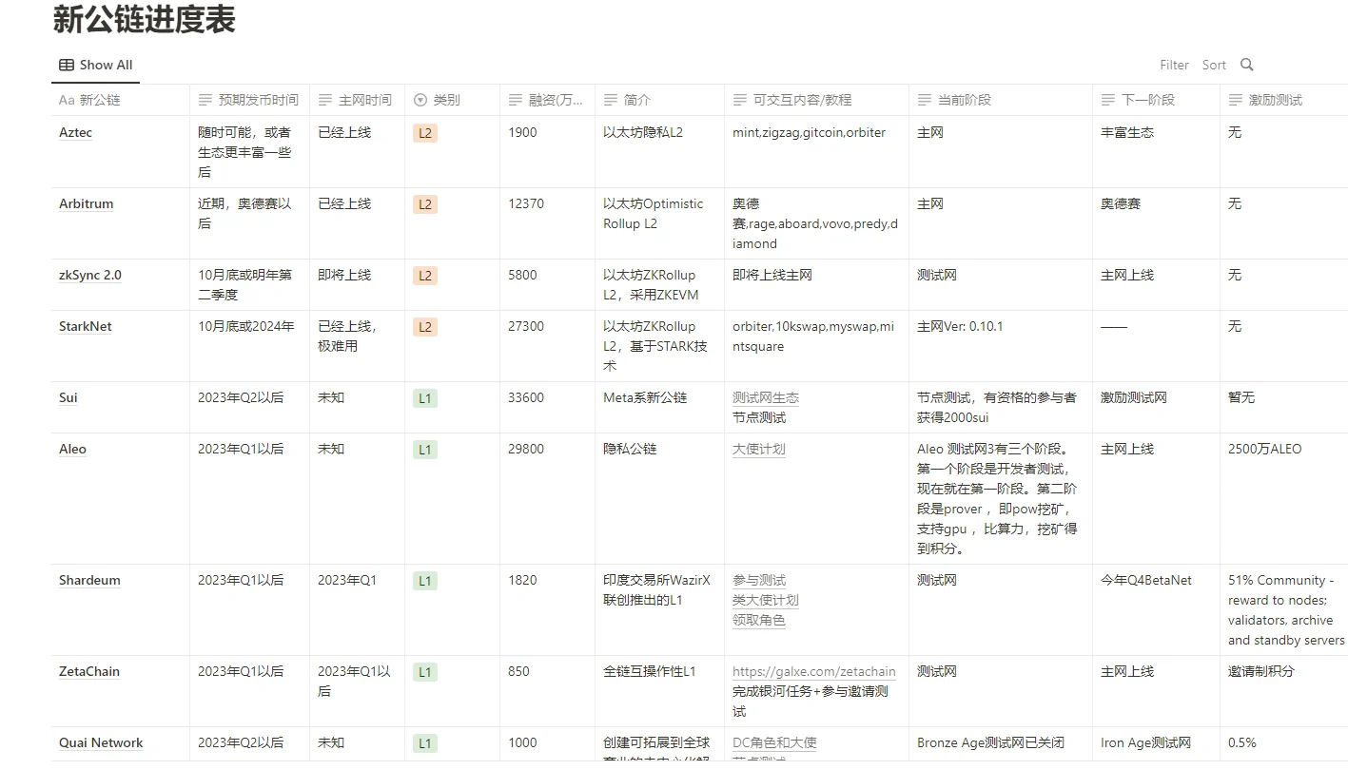The width and height of the screenshot is (1348, 770).
Task: Open the Filter options
Action: [x=1174, y=65]
